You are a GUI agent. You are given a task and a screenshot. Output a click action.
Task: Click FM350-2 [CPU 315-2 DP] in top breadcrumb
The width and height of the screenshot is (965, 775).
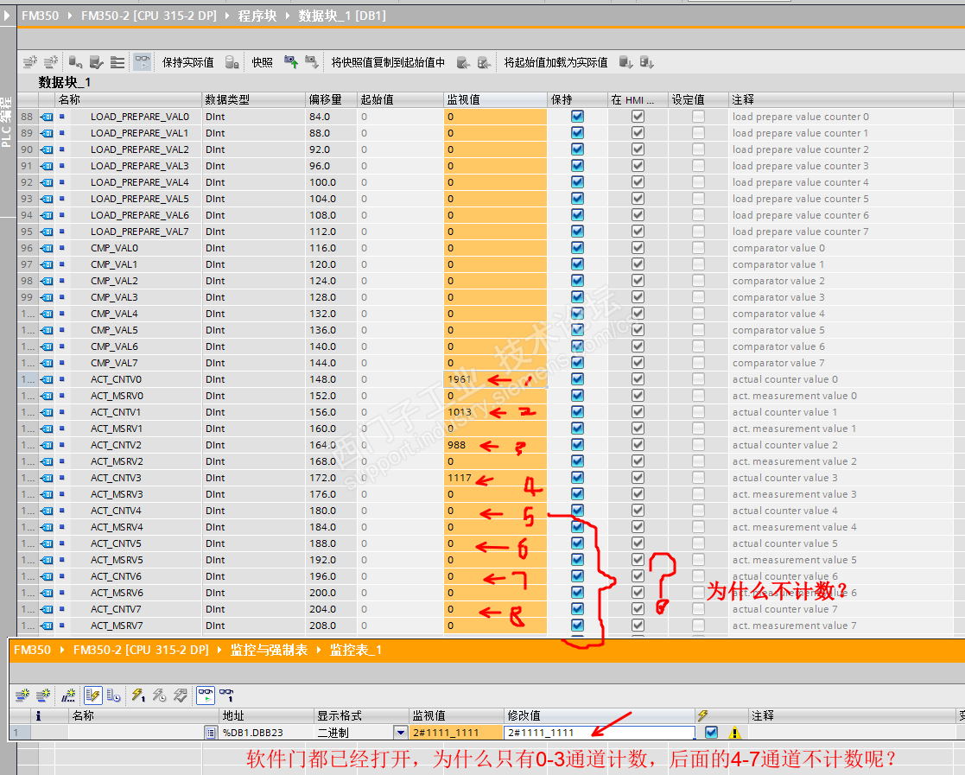[x=149, y=16]
